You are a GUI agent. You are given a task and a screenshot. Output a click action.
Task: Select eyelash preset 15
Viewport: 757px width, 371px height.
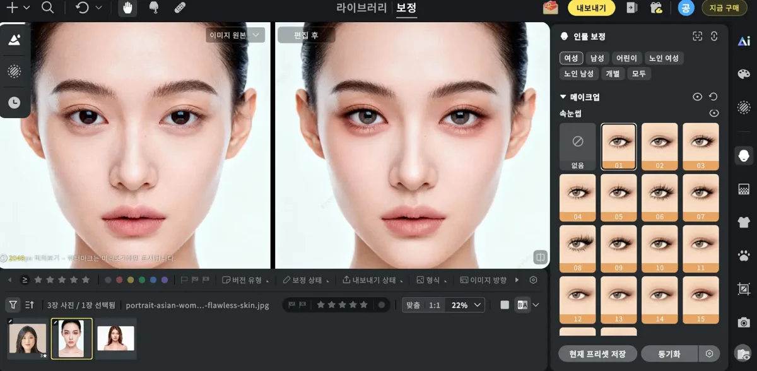(700, 300)
